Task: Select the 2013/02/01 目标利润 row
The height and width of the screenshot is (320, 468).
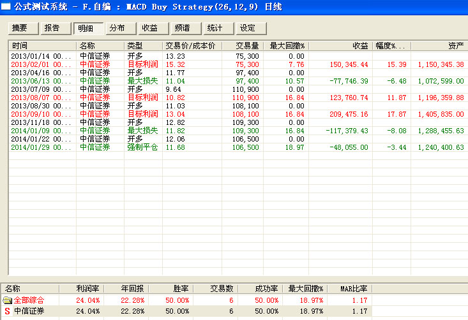Action: [238, 64]
